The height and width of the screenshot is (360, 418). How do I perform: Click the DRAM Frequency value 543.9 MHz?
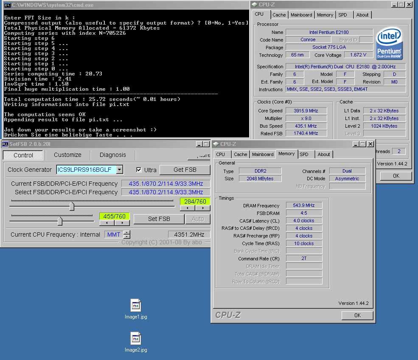[x=304, y=205]
